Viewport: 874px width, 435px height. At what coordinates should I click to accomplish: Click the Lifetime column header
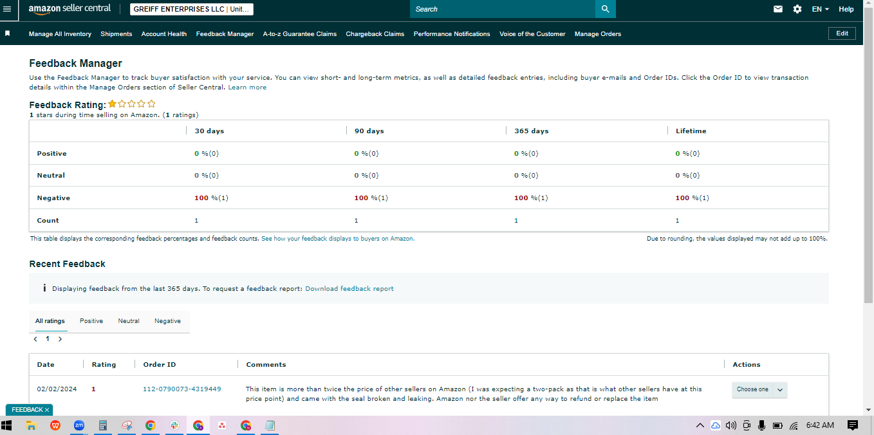point(691,131)
